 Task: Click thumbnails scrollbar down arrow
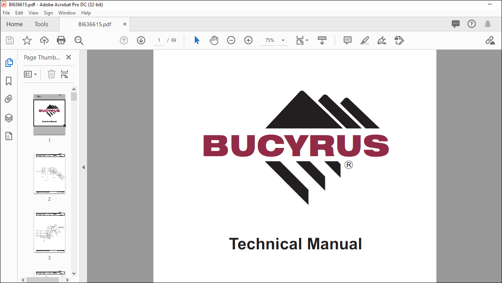coord(74,274)
